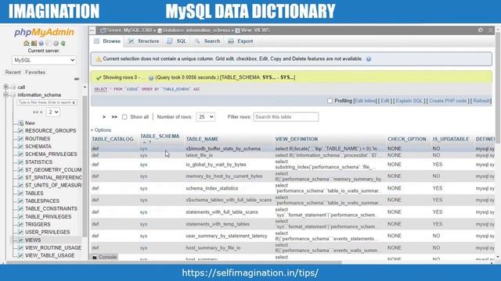Click the view icon beside VIEW_TABLE_USAGE
The height and width of the screenshot is (281, 501).
pyautogui.click(x=20, y=255)
